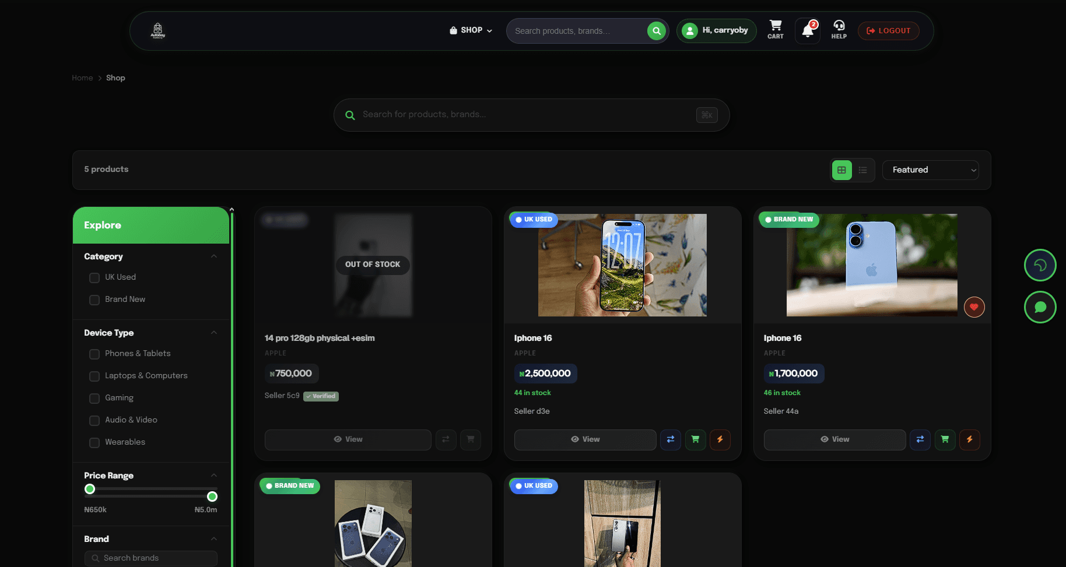Click the green refresh floating button
This screenshot has width=1066, height=567.
[1040, 265]
